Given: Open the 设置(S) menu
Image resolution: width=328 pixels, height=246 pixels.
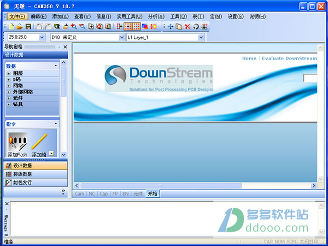Looking at the screenshot, I should [x=236, y=16].
